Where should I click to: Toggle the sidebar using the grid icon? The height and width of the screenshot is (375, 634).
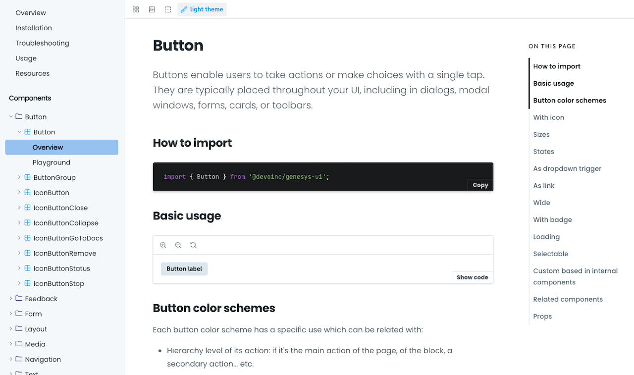136,9
